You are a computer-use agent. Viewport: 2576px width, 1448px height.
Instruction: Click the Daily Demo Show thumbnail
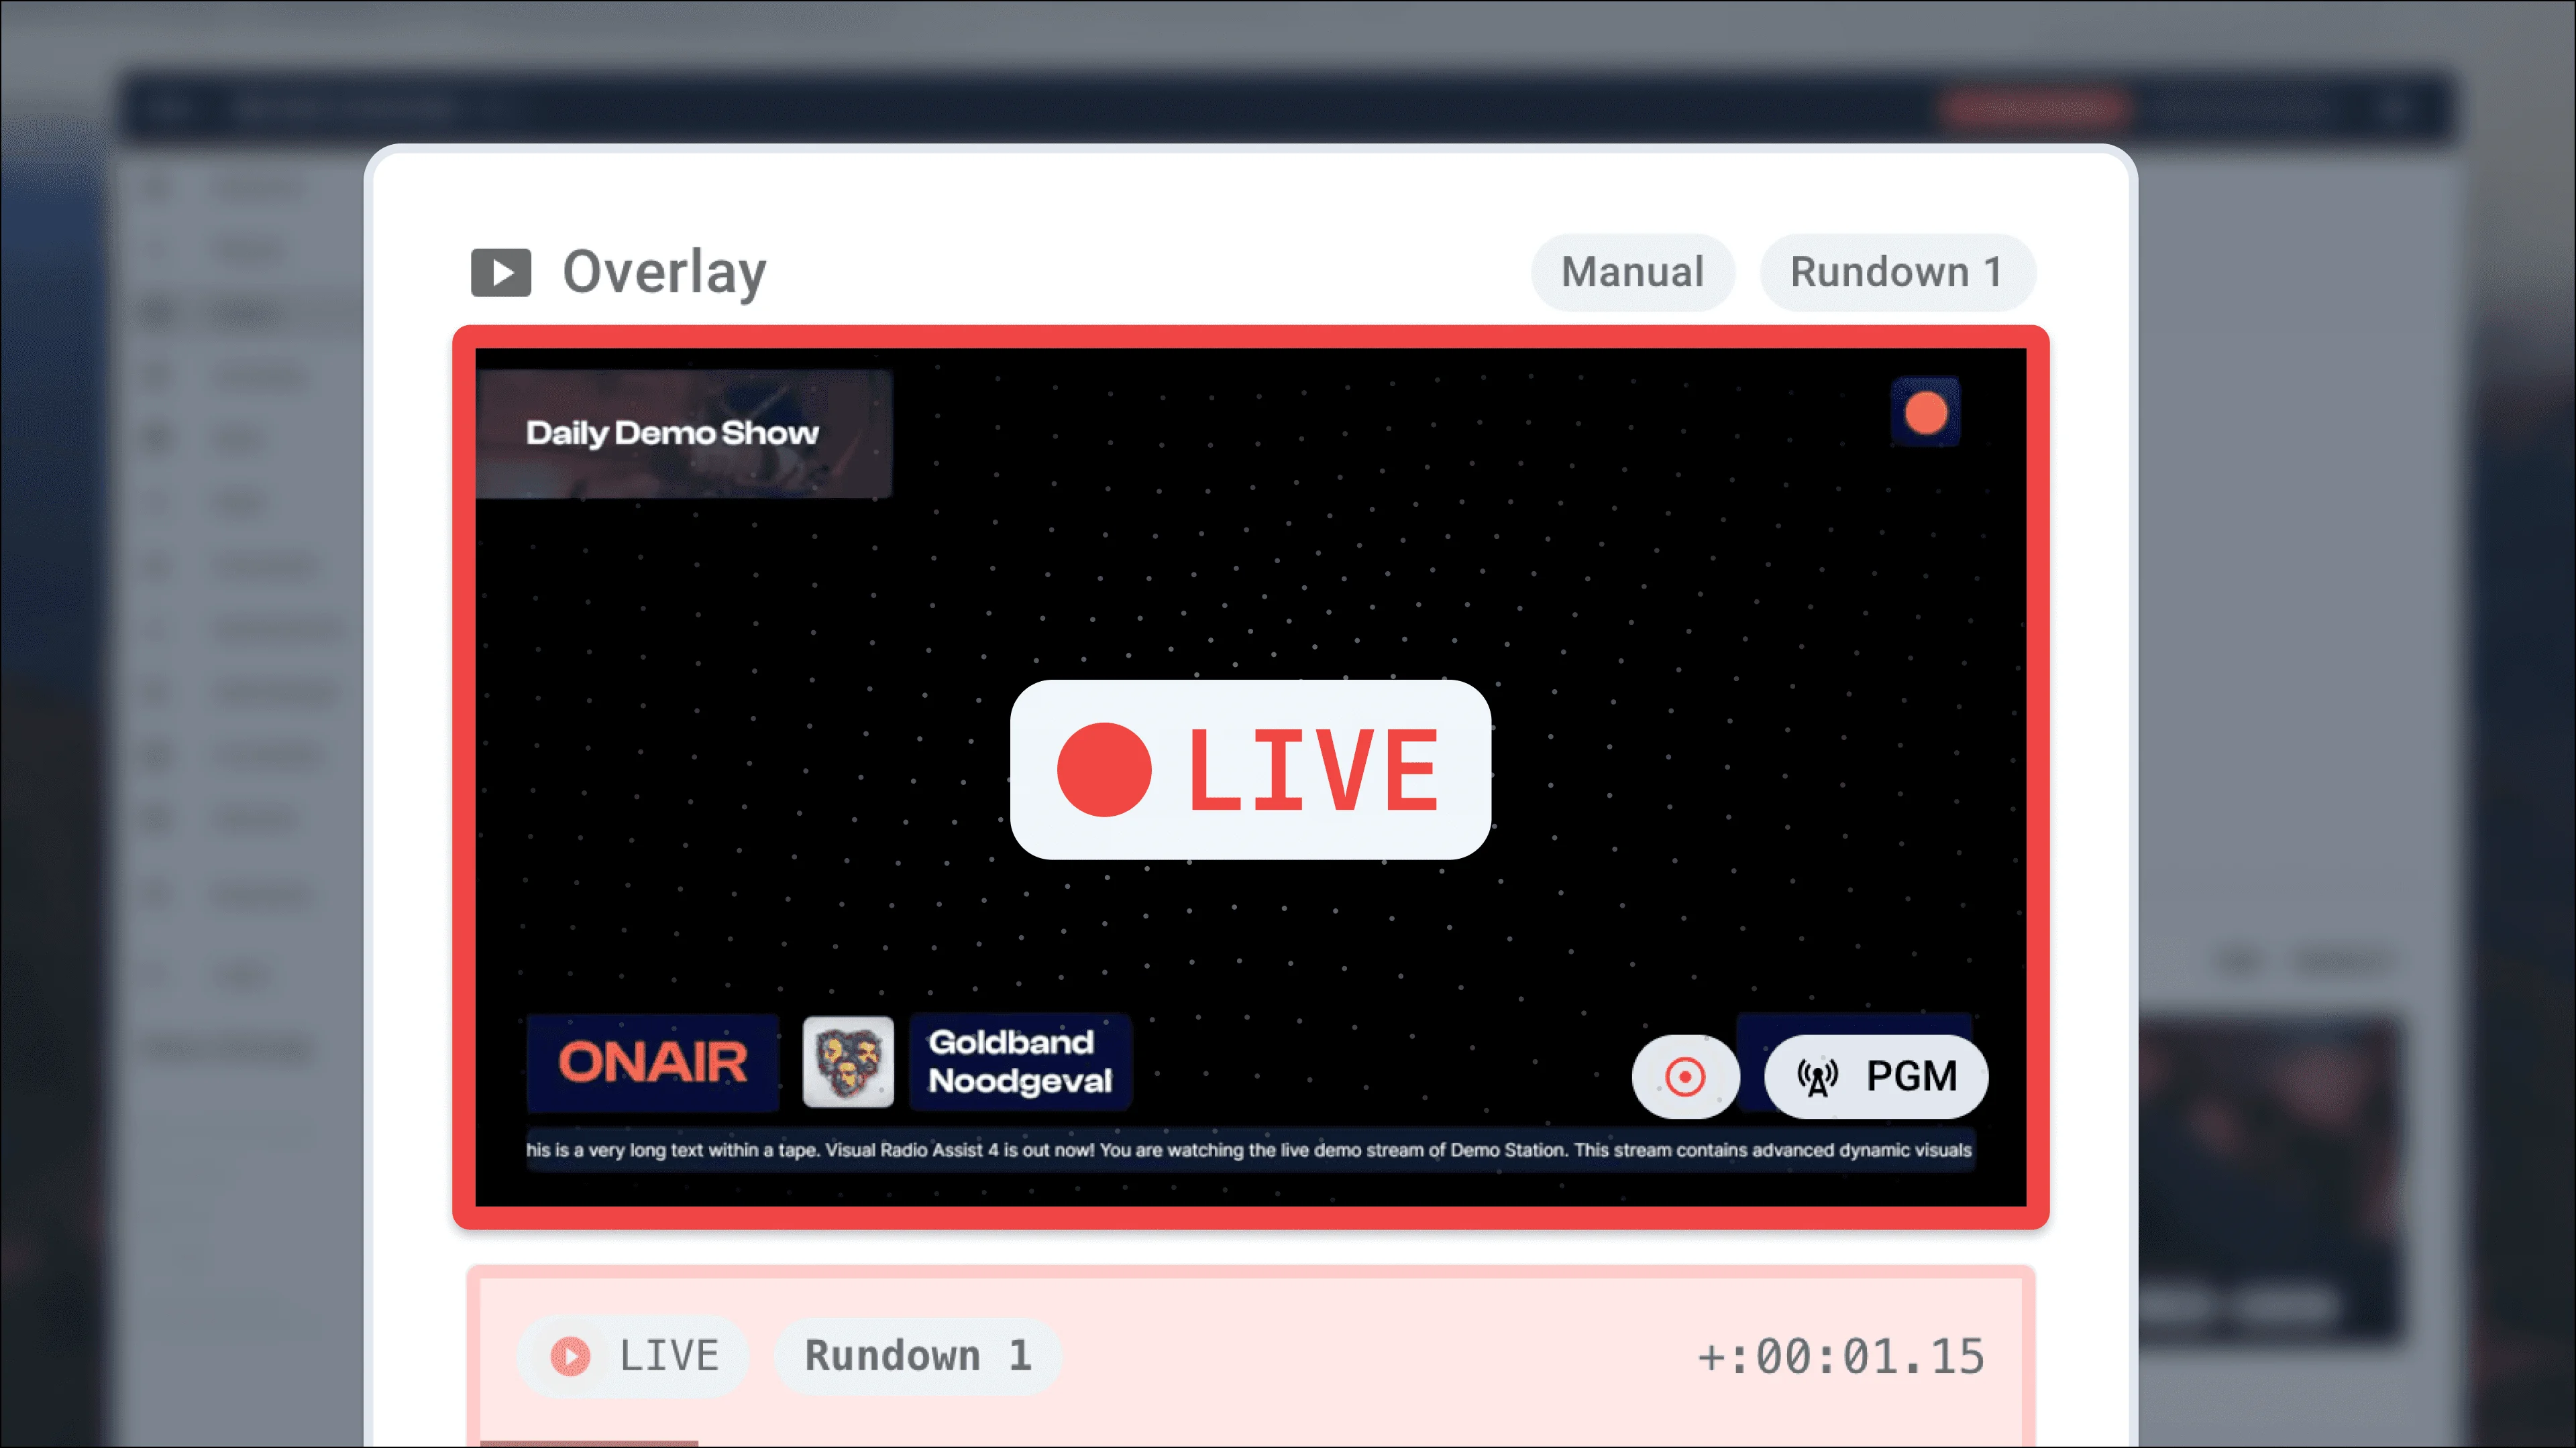click(684, 432)
